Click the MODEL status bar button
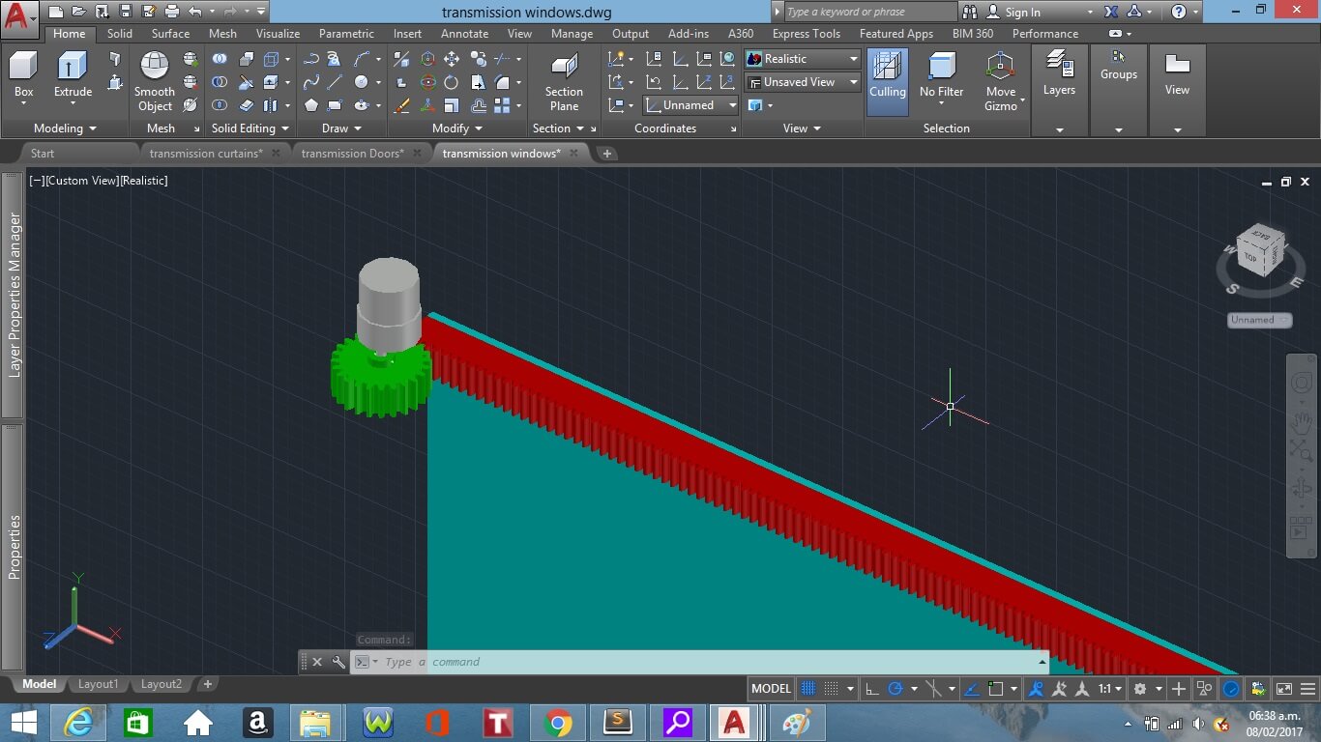This screenshot has height=742, width=1321. tap(771, 689)
